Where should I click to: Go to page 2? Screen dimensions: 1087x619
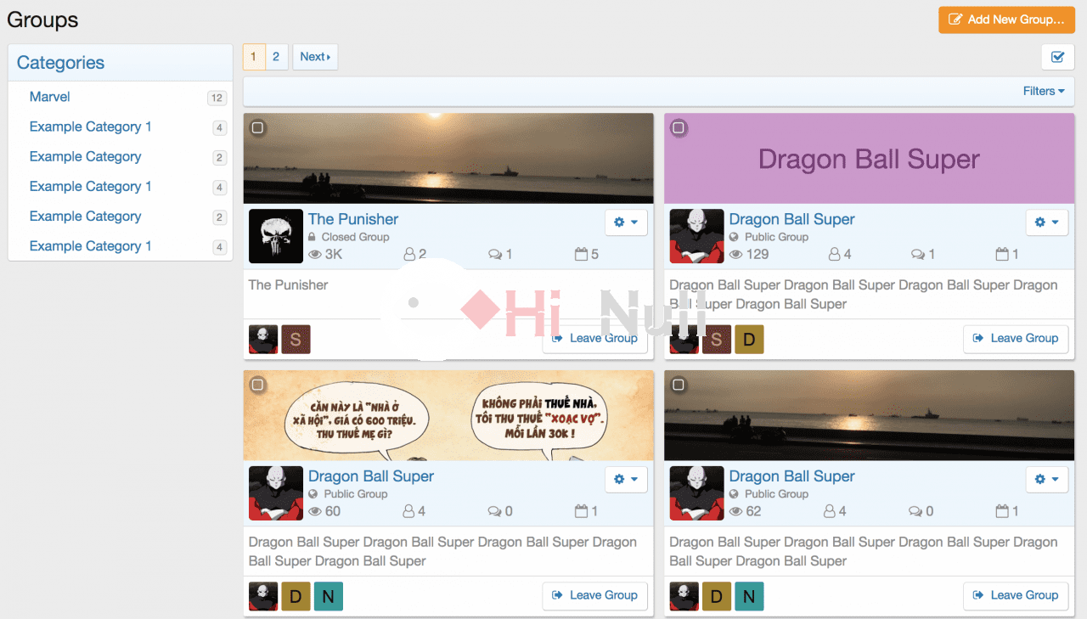[x=276, y=57]
